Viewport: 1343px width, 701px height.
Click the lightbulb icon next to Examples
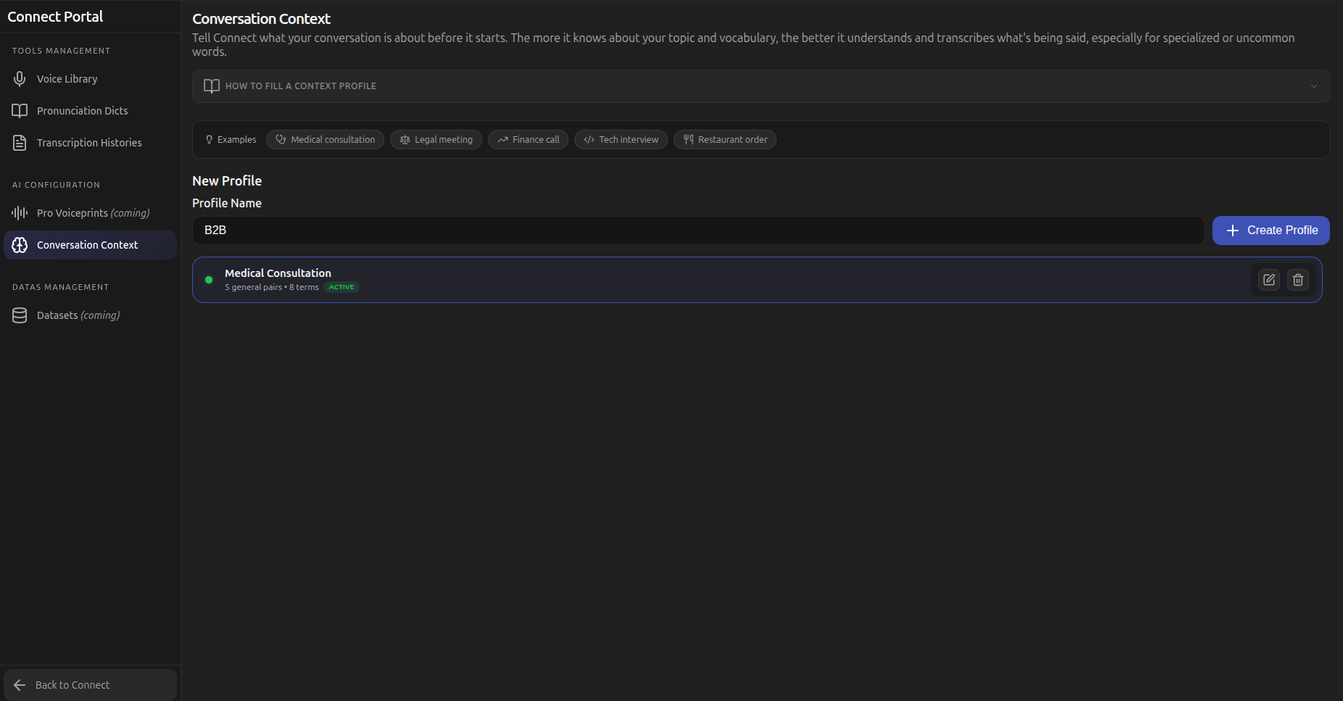click(209, 139)
